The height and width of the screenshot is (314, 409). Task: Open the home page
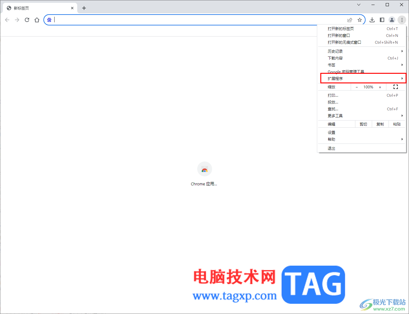(37, 20)
